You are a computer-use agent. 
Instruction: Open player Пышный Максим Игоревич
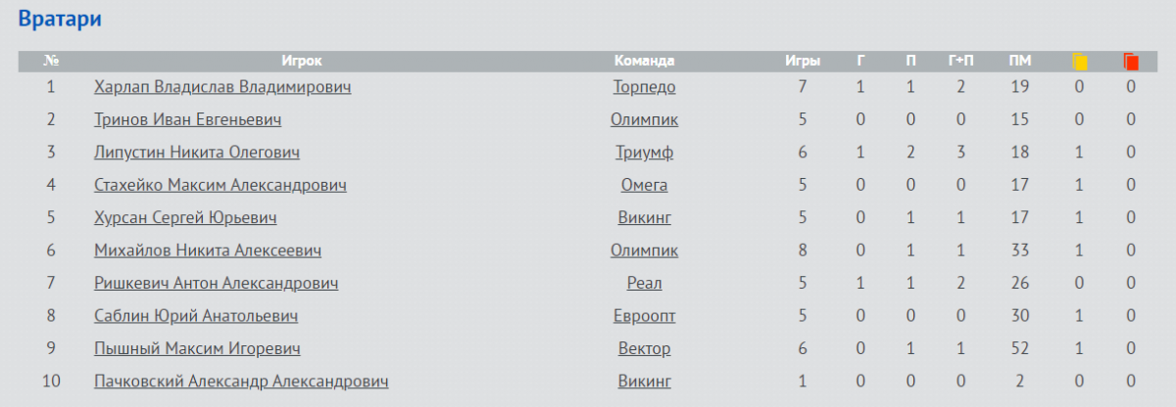[x=197, y=348]
